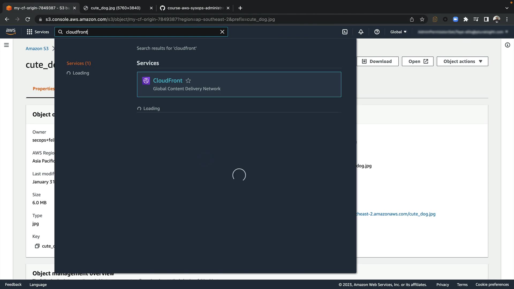Open the info panel icon
514x289 pixels.
pyautogui.click(x=507, y=45)
